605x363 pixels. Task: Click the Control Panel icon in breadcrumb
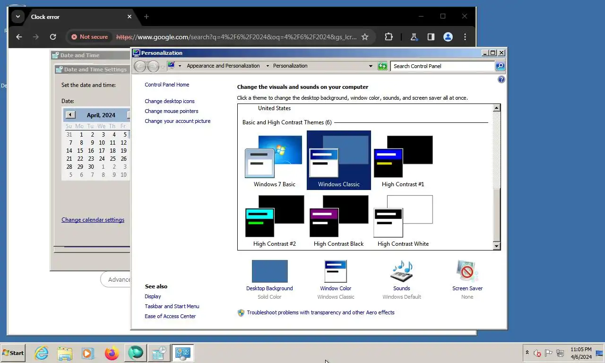point(171,66)
